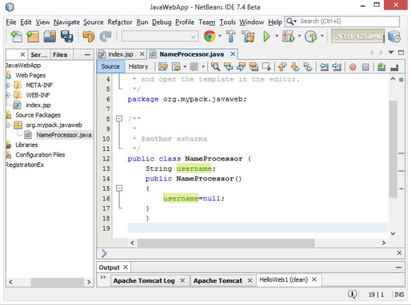Image resolution: width=411 pixels, height=305 pixels.
Task: Run the project with green arrow
Action: pyautogui.click(x=267, y=37)
